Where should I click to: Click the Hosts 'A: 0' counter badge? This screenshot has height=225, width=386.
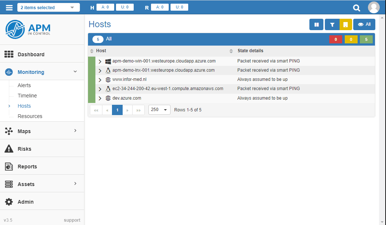click(x=105, y=7)
